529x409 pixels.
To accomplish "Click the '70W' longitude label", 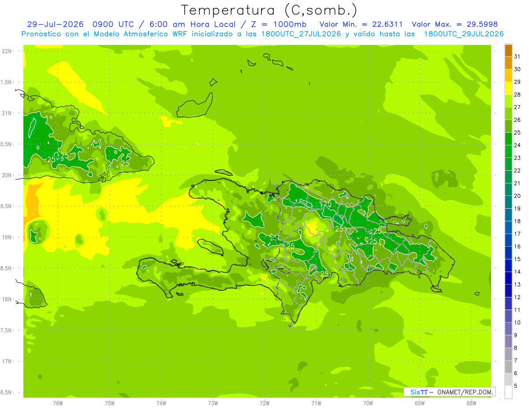I will point(368,403).
